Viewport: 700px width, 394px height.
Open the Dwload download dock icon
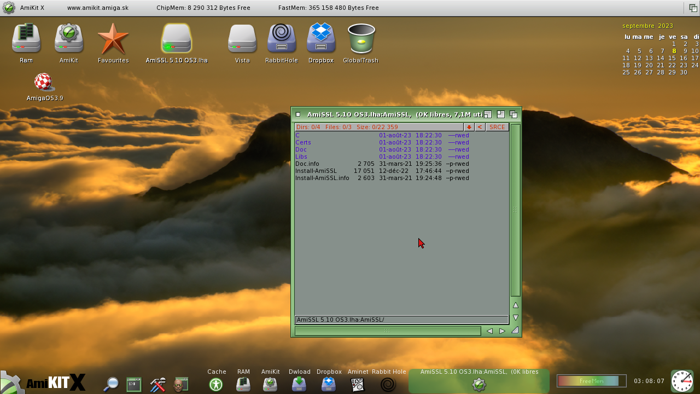point(299,384)
